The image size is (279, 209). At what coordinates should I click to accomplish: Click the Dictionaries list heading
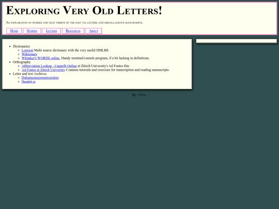[x=21, y=46]
